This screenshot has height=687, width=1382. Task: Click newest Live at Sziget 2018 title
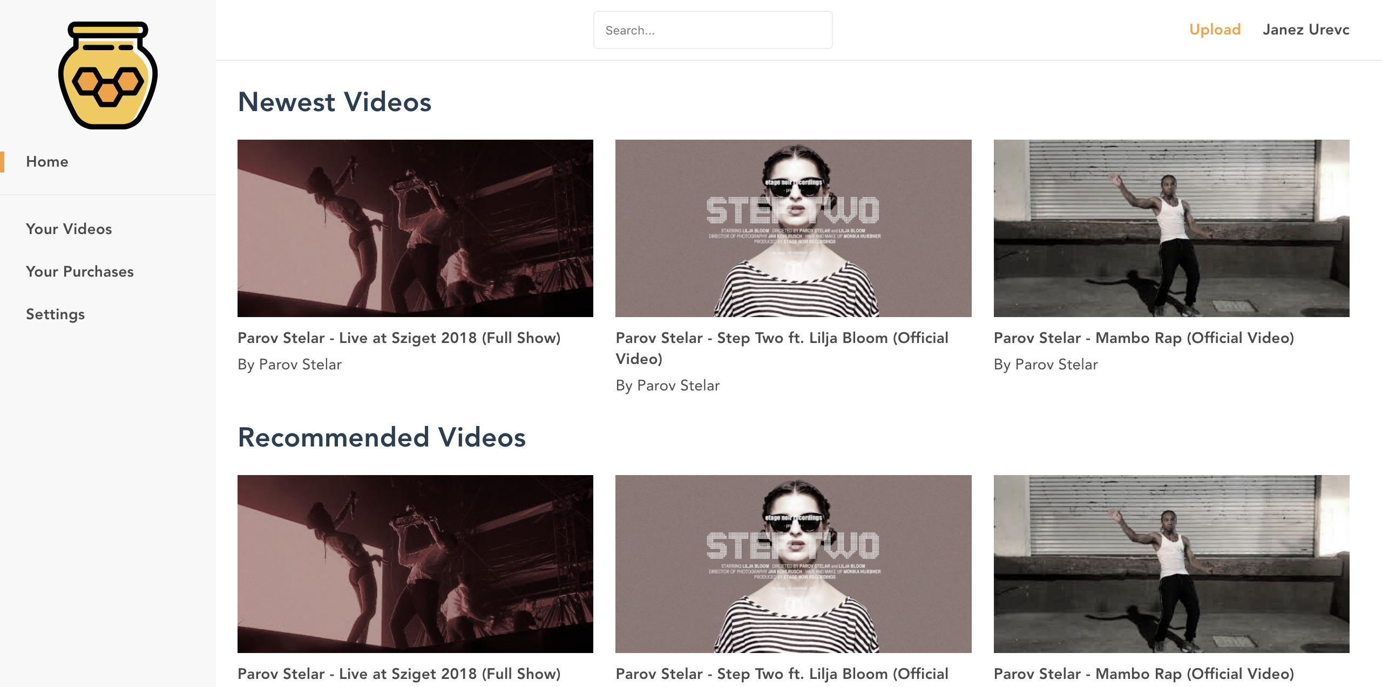coord(399,338)
